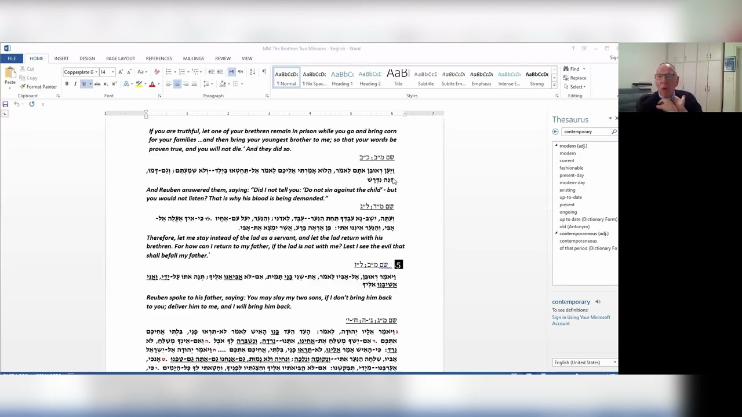Viewport: 742px width, 417px height.
Task: Show paragraph marks with the pilcrow button
Action: coord(264,72)
